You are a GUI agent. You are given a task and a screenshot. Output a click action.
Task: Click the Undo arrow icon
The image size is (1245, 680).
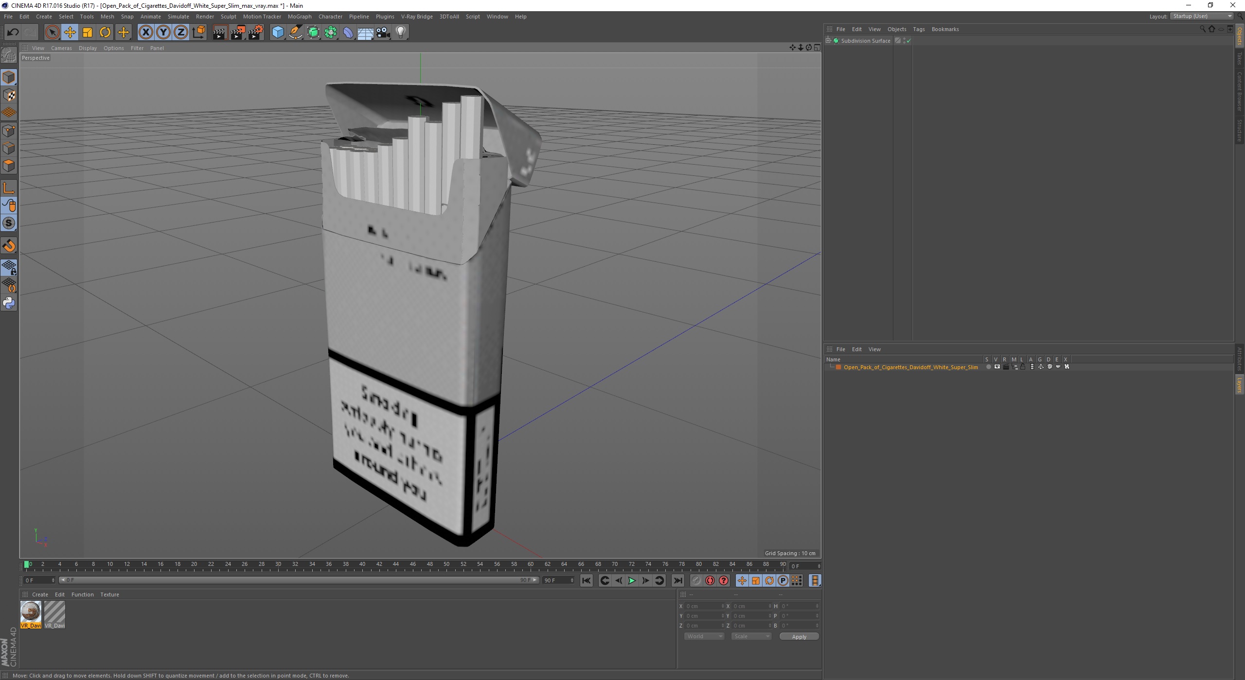[x=13, y=33]
